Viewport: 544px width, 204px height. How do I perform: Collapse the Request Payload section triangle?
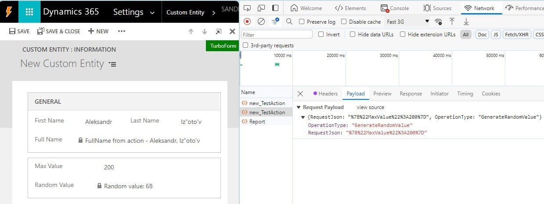coord(299,107)
